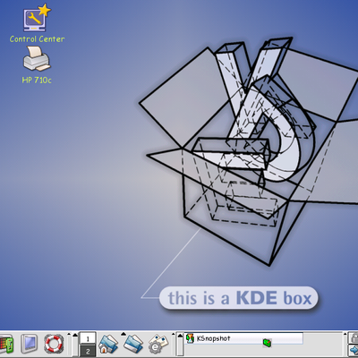
Task: Open the Control Center desktop icon
Action: pyautogui.click(x=37, y=18)
